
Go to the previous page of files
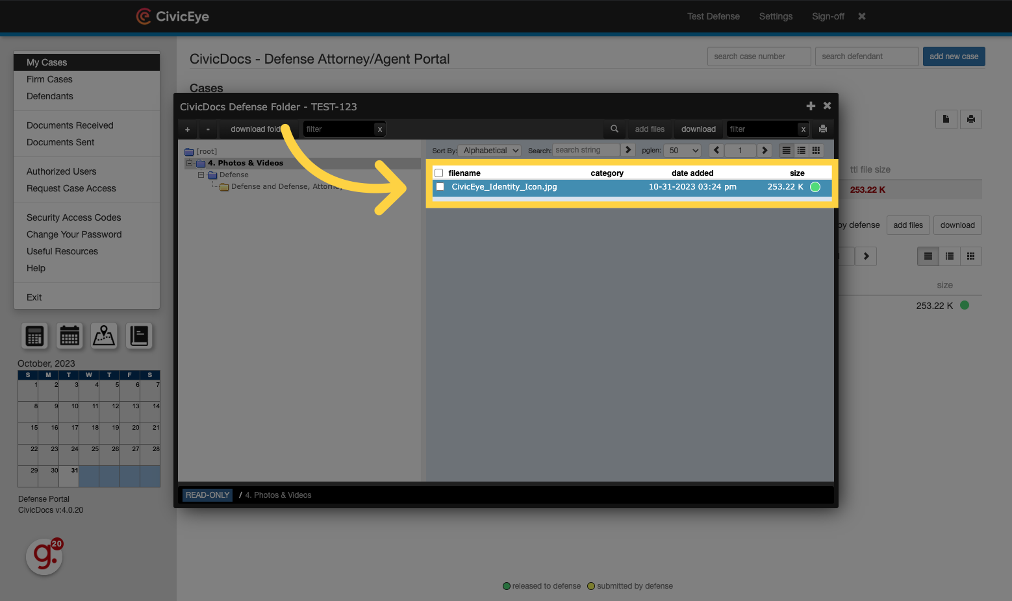click(x=716, y=150)
